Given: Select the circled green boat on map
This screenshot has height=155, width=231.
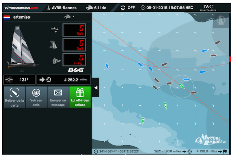Looking at the screenshot, I should (181, 86).
